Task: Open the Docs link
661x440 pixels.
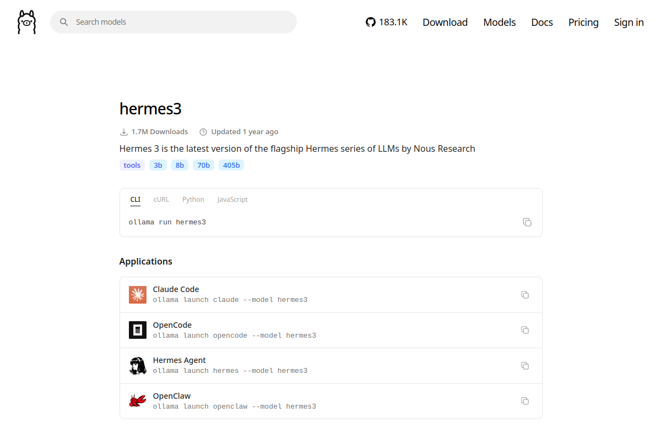Action: click(x=542, y=22)
